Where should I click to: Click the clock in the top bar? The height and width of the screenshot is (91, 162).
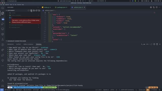pos(100,1)
